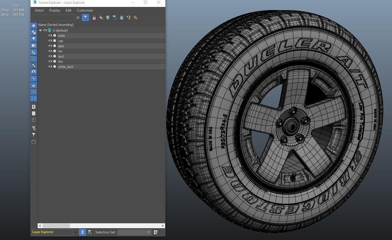Click the scrollbar left arrow
The height and width of the screenshot is (240, 392).
click(x=40, y=226)
